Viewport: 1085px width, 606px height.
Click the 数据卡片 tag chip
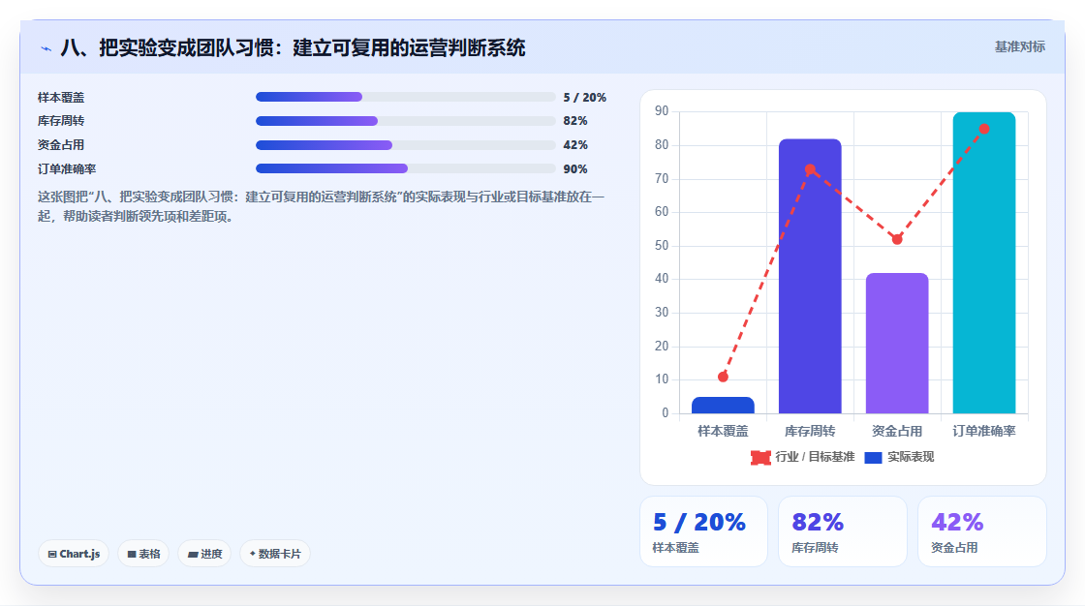[x=275, y=554]
